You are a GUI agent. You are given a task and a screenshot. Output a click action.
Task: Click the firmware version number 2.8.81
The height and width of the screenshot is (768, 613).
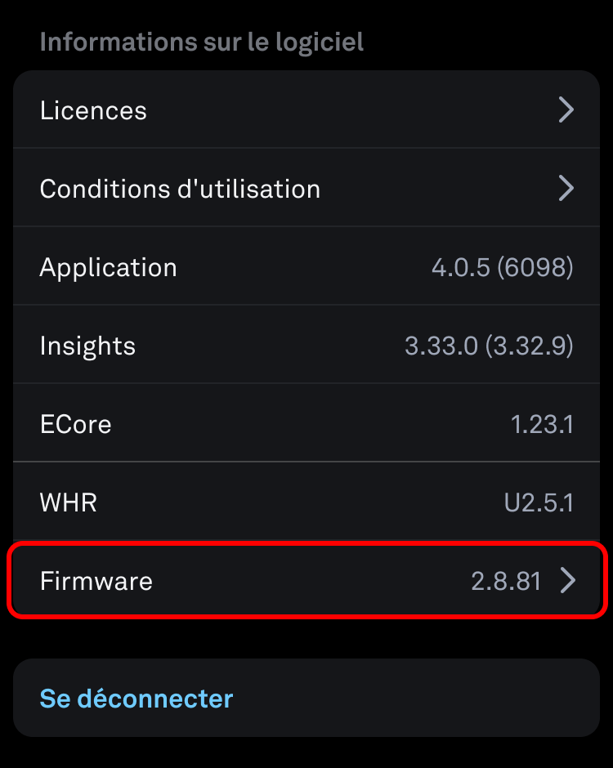point(506,581)
